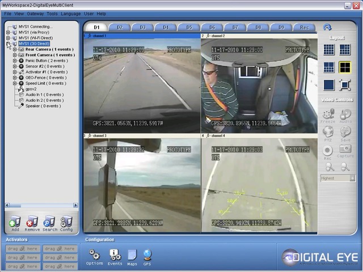
Task: Open Config in the gateway panel
Action: coord(66,222)
